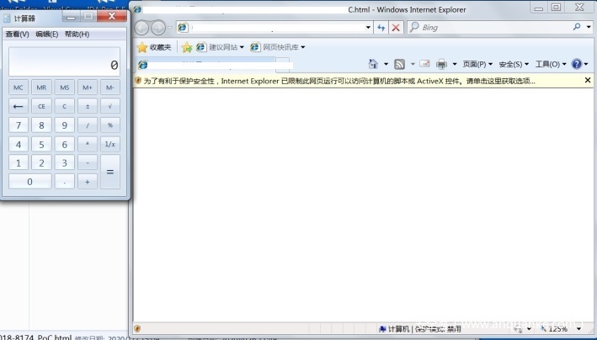Click the Read Mail icon
This screenshot has height=340, width=597.
424,64
